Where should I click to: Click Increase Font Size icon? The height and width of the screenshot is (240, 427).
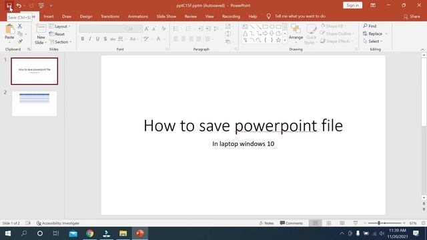point(147,29)
